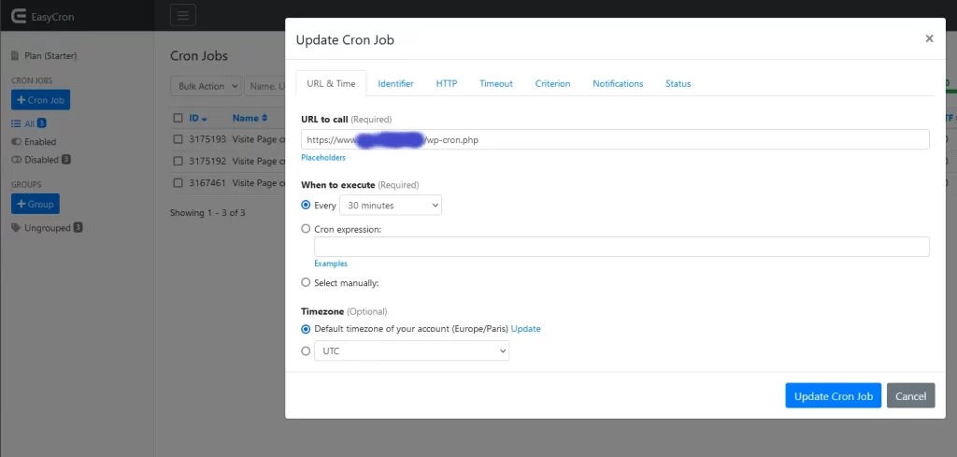Check the box for job 3175192
Viewport: 957px width, 457px height.
point(178,161)
